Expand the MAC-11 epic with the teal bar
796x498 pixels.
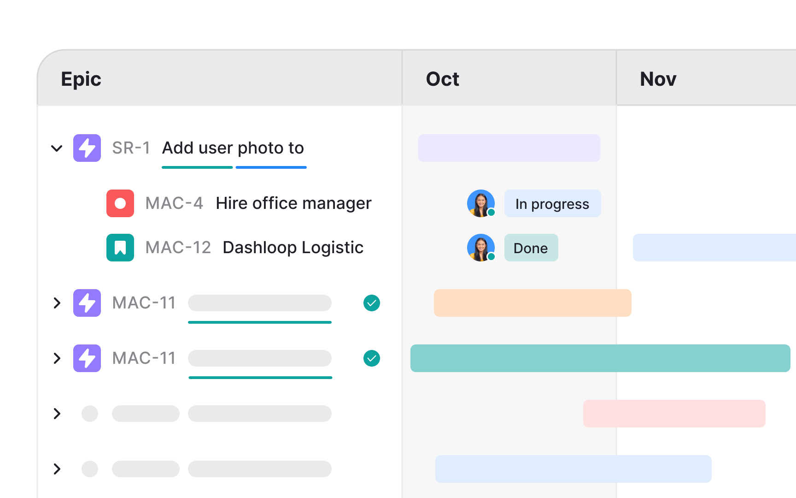(57, 358)
